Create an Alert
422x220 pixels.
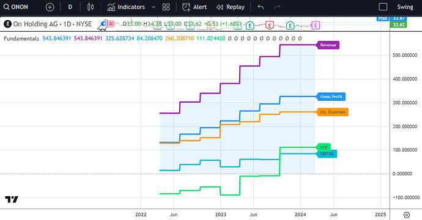(194, 7)
